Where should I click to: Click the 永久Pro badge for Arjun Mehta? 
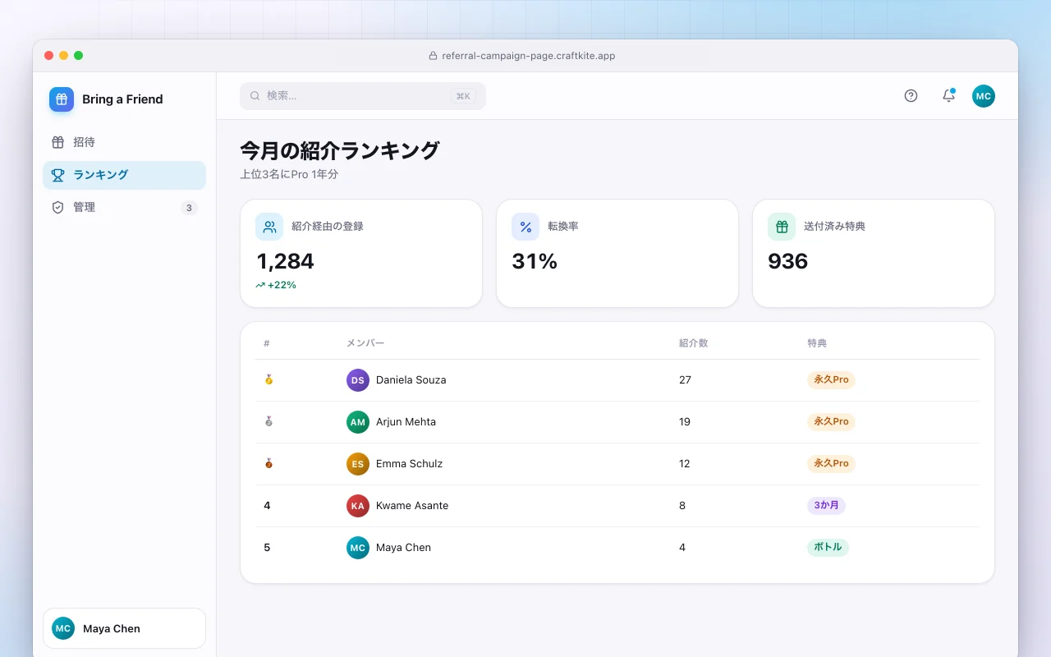point(831,422)
